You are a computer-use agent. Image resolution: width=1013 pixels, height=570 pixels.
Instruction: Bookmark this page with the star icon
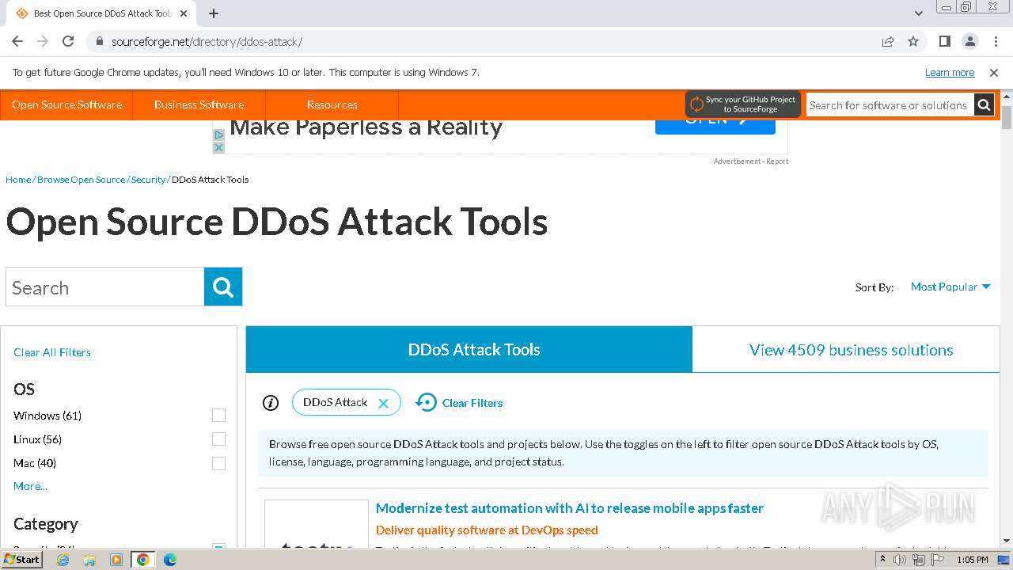[913, 41]
